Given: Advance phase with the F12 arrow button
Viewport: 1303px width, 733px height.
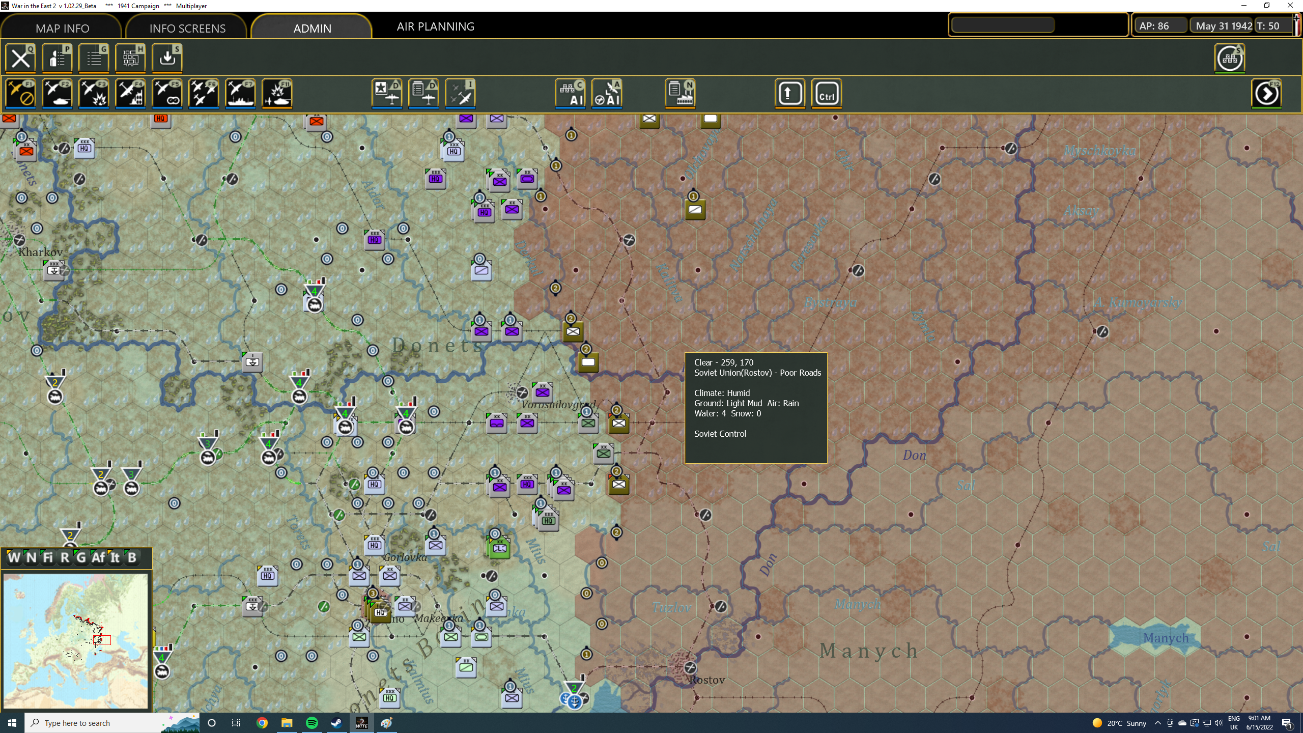Looking at the screenshot, I should (x=1267, y=94).
